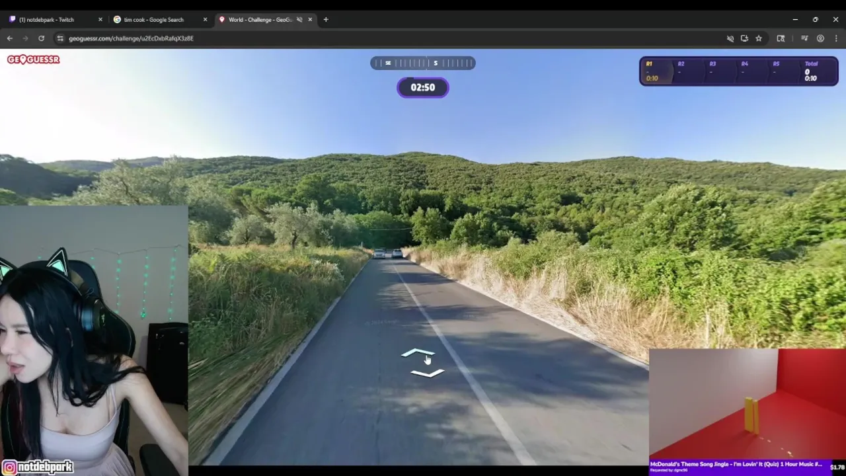
Task: Bookmark this page with the star icon
Action: [x=759, y=38]
